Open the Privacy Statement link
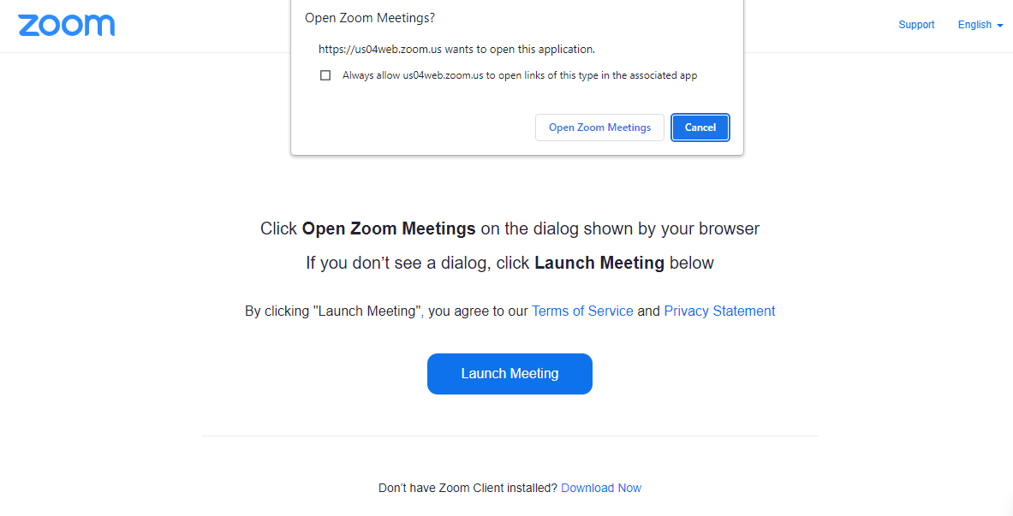 click(719, 311)
